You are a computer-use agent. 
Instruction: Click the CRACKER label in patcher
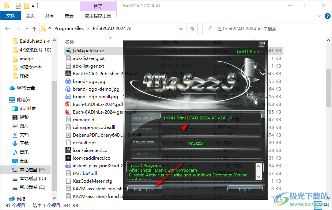[x=143, y=142]
